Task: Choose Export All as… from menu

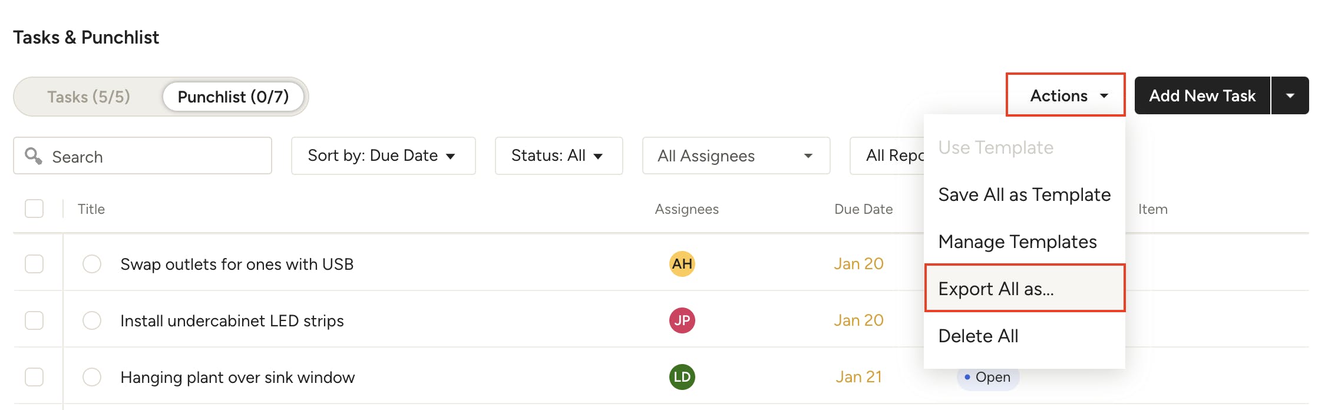Action: [1025, 289]
